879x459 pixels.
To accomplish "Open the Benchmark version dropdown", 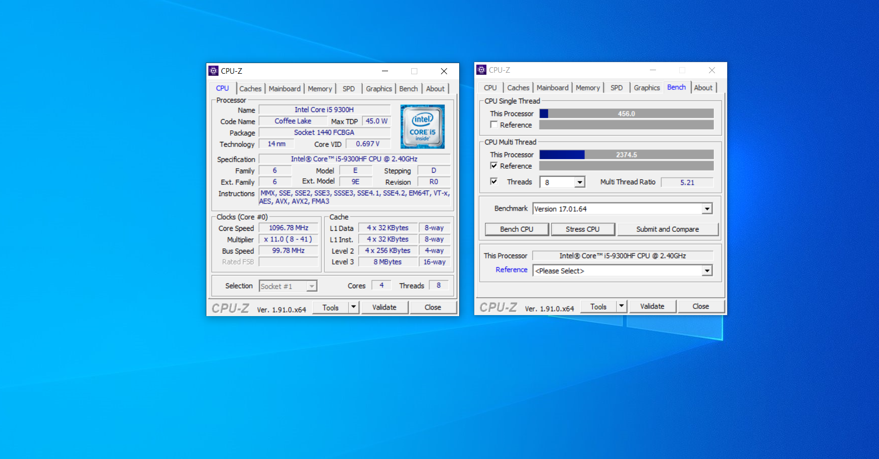I will [707, 209].
